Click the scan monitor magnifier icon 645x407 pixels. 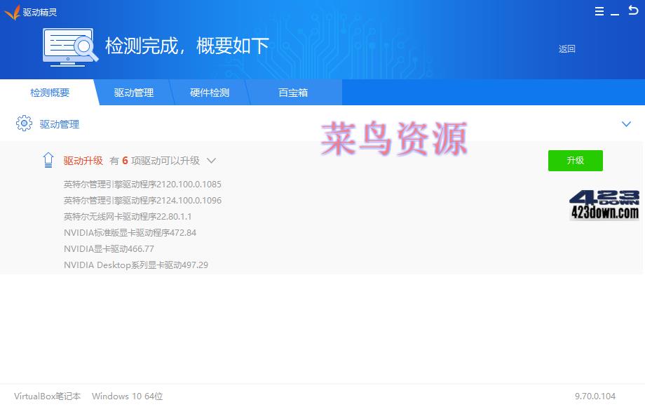(69, 46)
